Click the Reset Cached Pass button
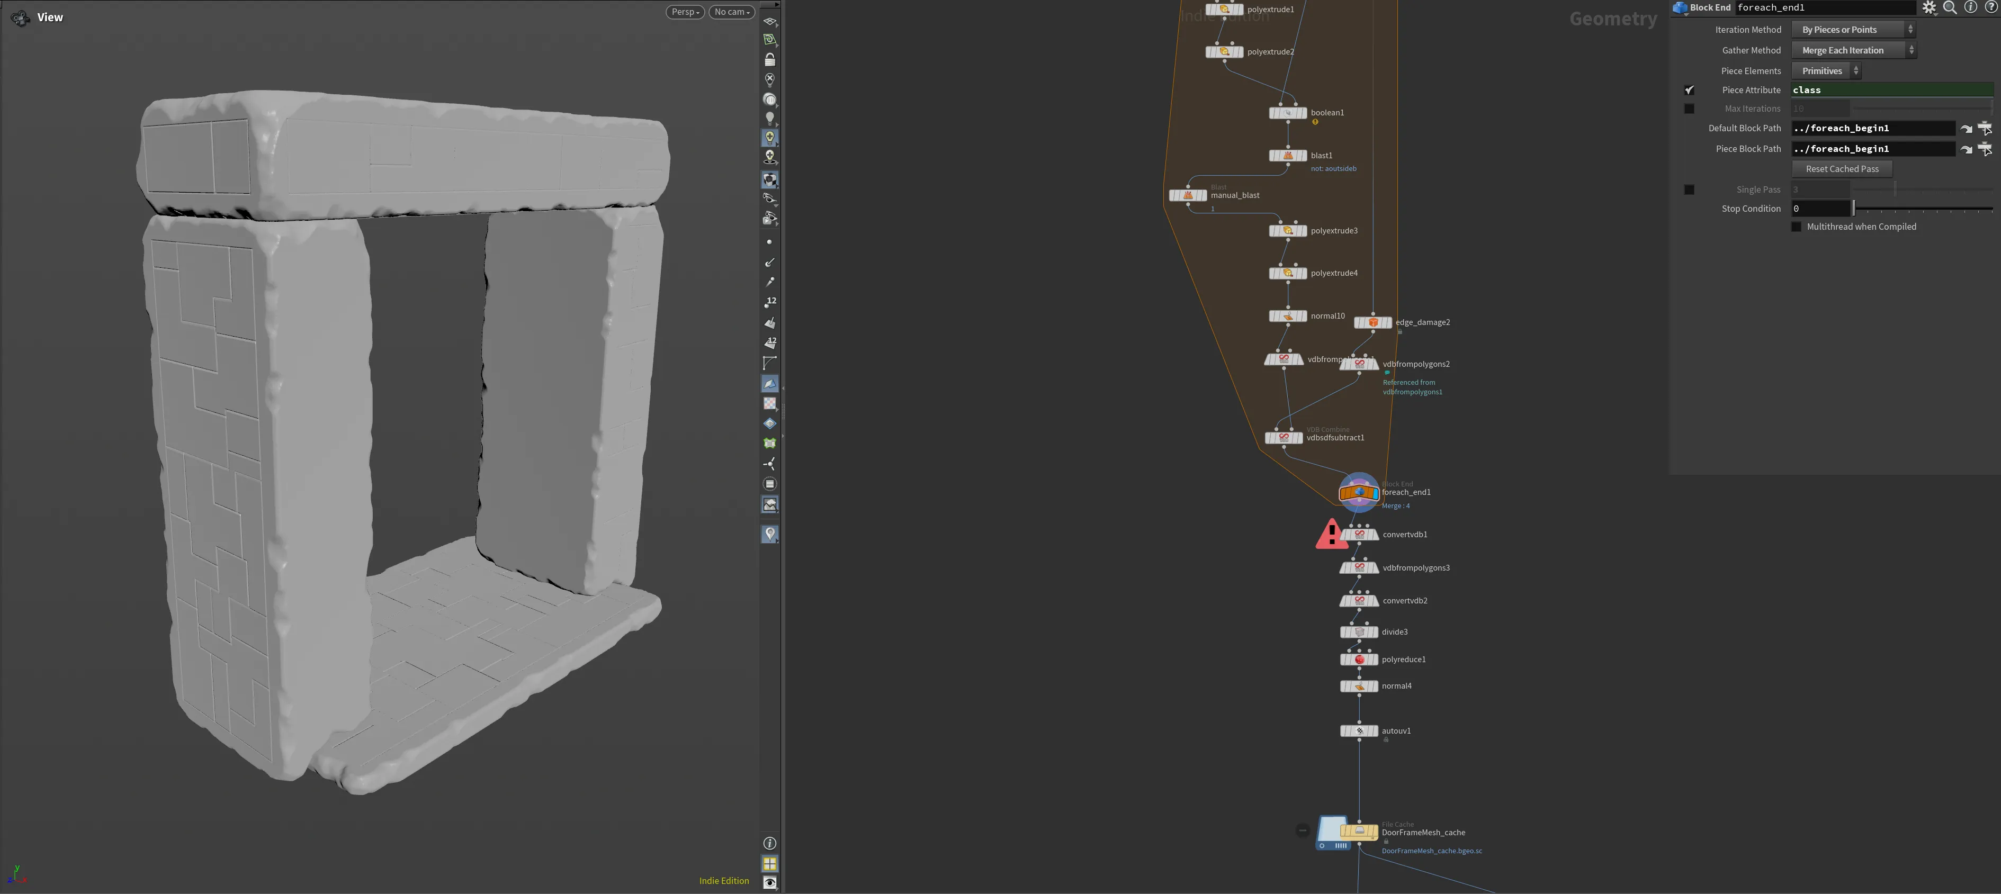The image size is (2001, 894). (1842, 169)
